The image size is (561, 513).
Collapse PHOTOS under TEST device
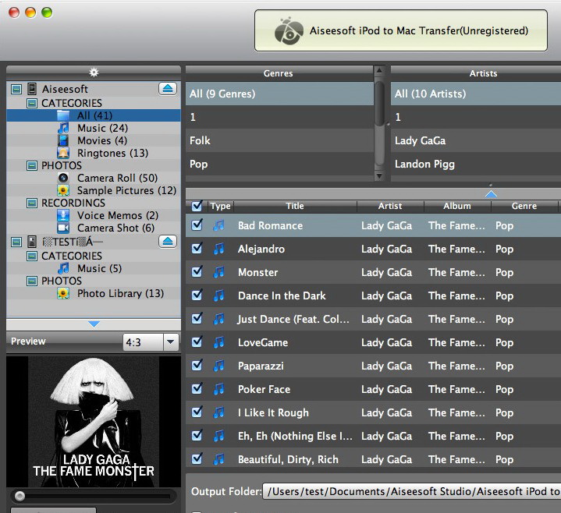coord(32,281)
